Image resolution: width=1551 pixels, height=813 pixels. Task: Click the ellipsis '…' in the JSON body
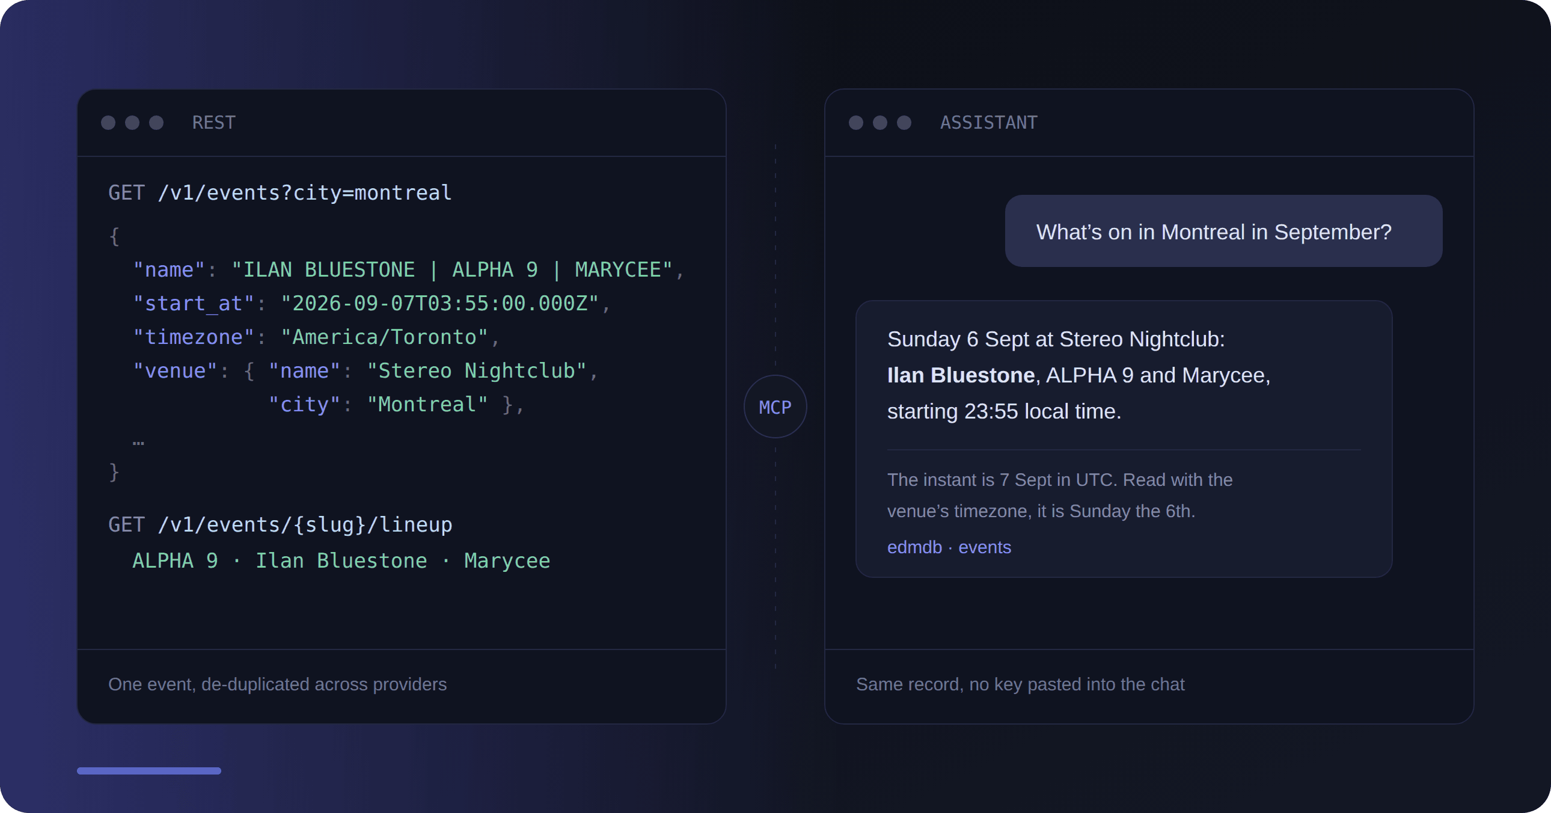click(138, 442)
